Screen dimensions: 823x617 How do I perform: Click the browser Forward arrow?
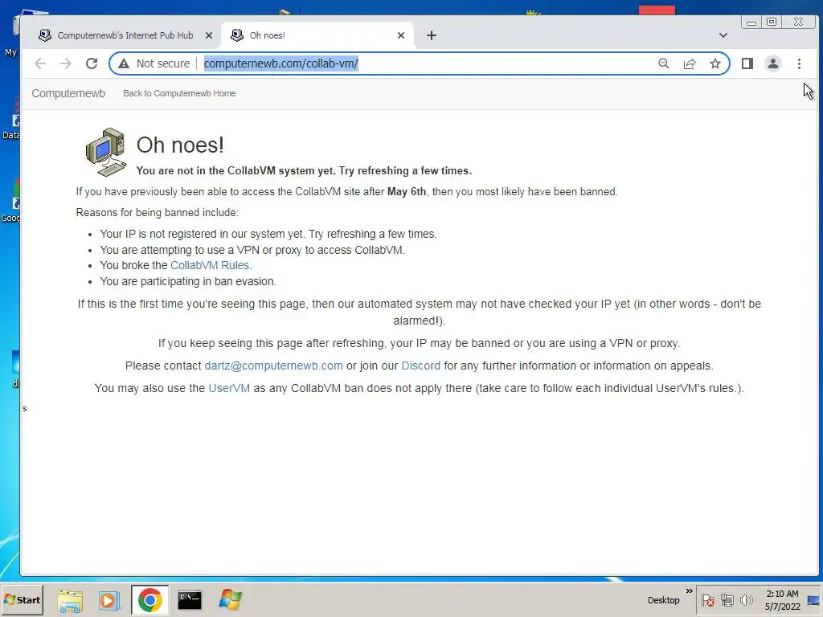pyautogui.click(x=66, y=63)
